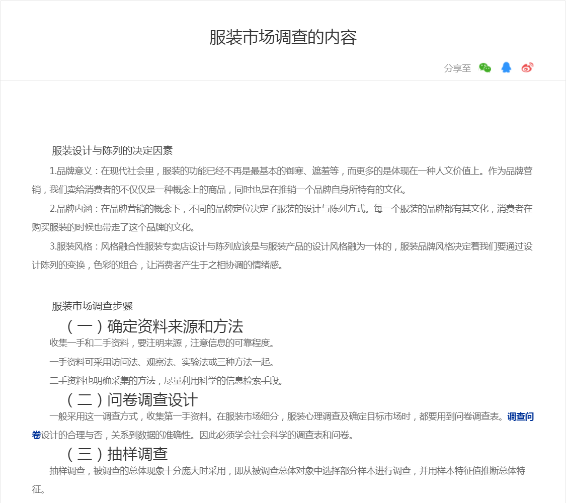Share the article to Sina Weibo
Image resolution: width=566 pixels, height=503 pixels.
[527, 67]
